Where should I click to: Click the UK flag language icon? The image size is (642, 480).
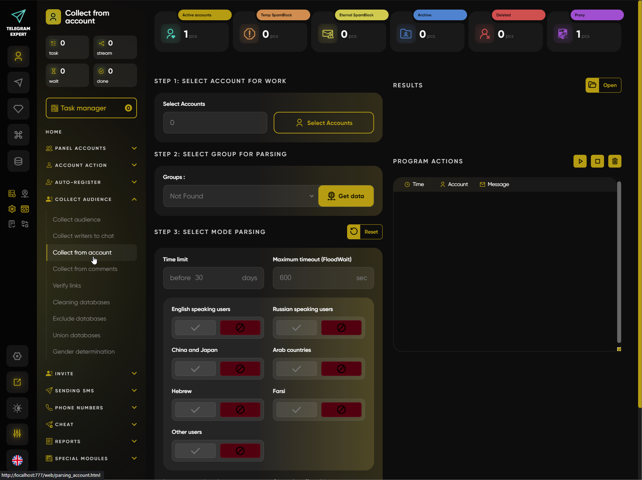(17, 460)
